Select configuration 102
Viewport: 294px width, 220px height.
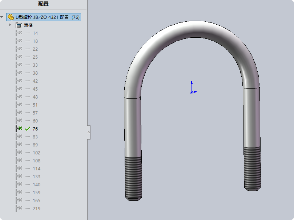click(37, 153)
